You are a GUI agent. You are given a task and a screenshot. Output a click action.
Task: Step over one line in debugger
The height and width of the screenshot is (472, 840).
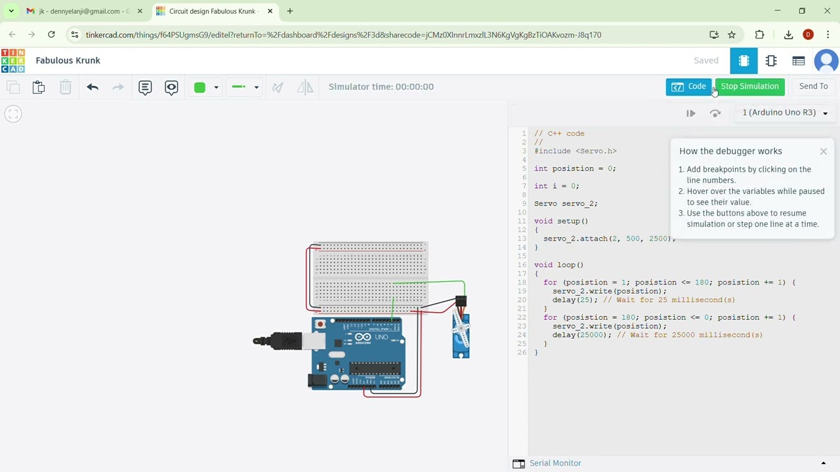(x=715, y=113)
